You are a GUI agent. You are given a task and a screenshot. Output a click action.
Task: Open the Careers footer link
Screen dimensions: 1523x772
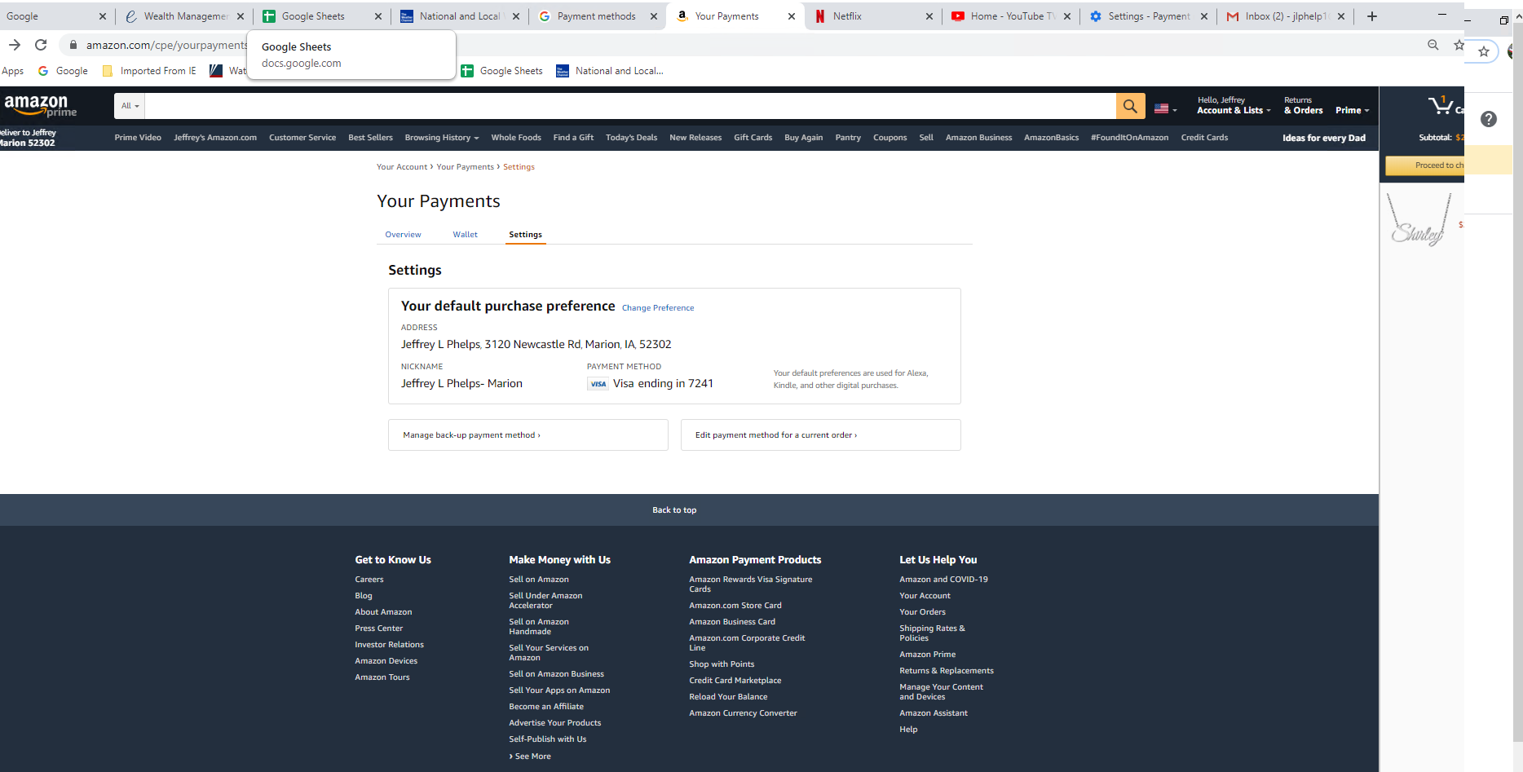[x=369, y=580]
